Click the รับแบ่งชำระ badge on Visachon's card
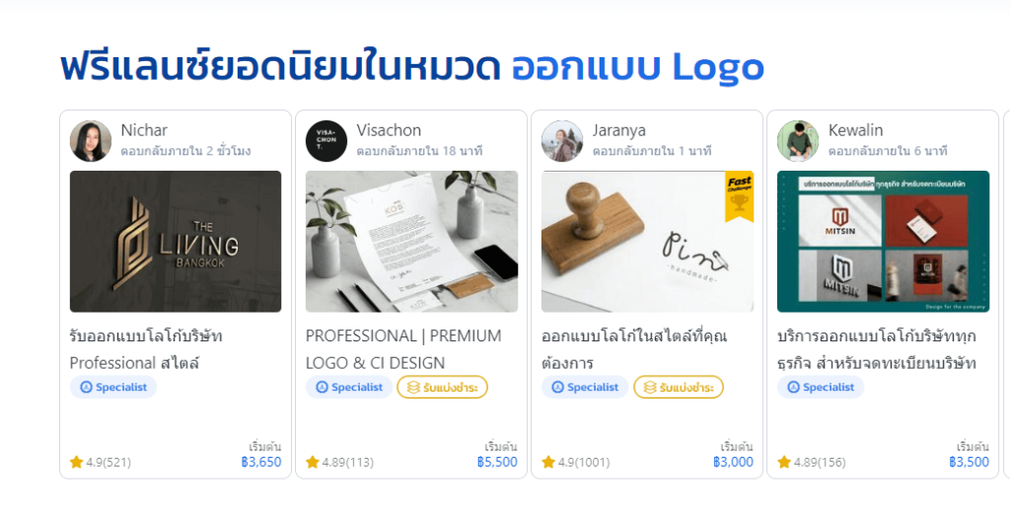1010x515 pixels. [x=443, y=388]
